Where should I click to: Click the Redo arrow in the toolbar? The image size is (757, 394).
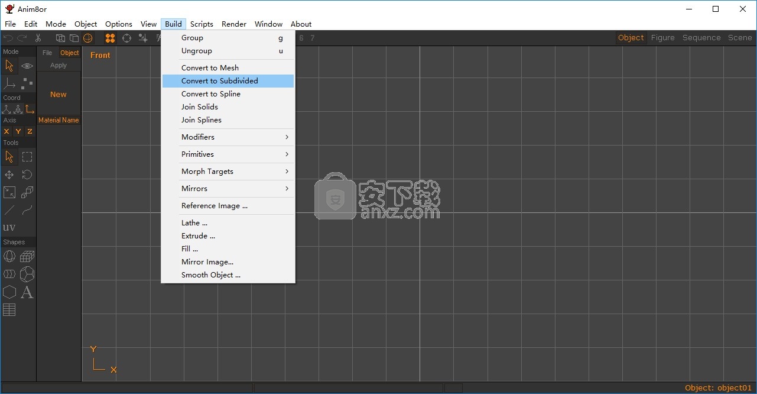tap(22, 38)
